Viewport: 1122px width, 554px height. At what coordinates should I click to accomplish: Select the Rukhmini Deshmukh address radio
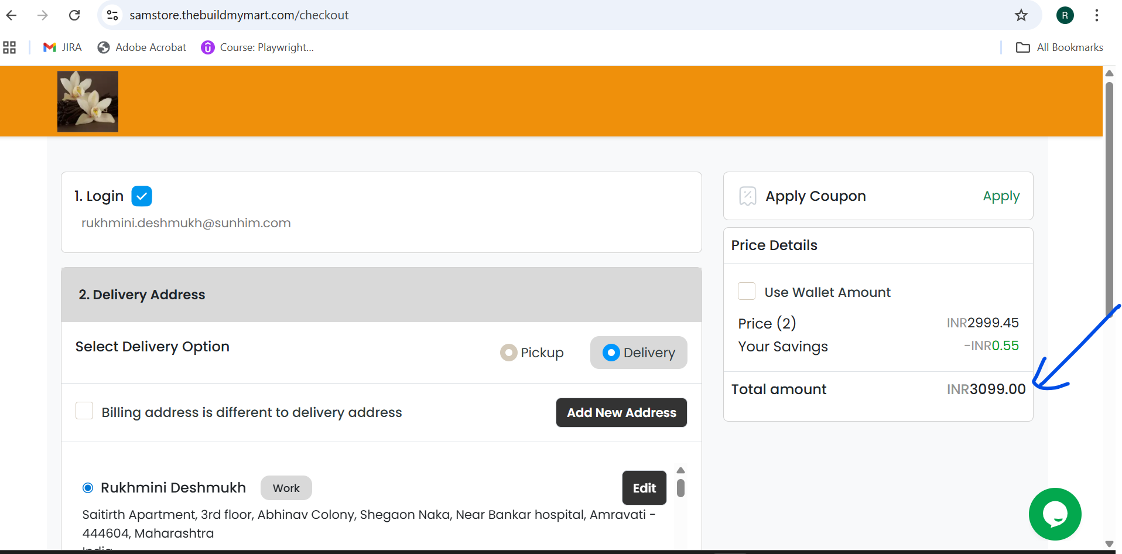click(x=88, y=488)
